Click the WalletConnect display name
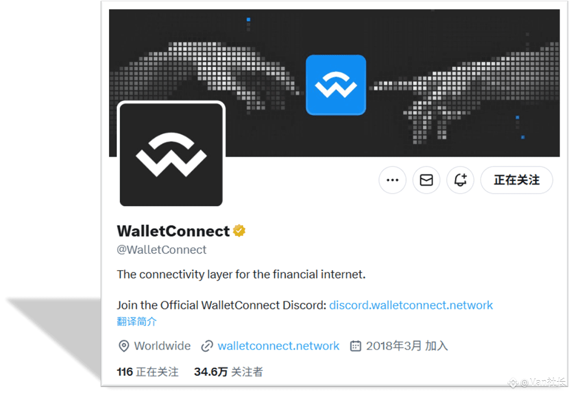This screenshot has width=569, height=393. coord(173,231)
